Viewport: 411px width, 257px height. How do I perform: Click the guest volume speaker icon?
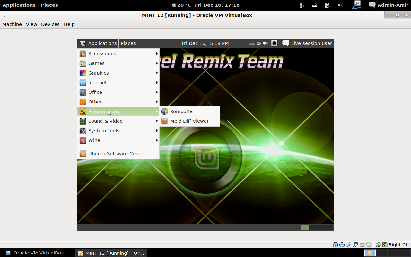265,43
